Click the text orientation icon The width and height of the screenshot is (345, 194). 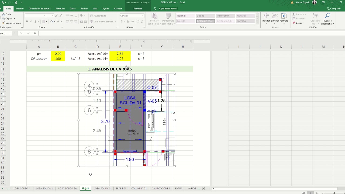pyautogui.click(x=82, y=16)
